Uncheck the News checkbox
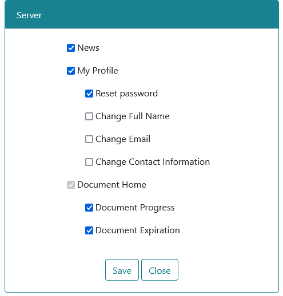Viewport: 283px width, 296px height. 71,48
